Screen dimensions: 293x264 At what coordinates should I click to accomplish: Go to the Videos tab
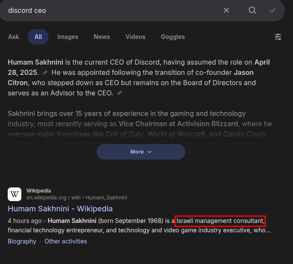pos(135,37)
